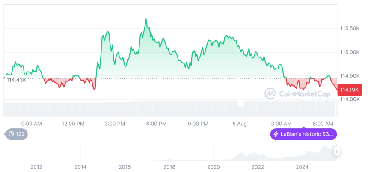Click the 6:00 PM time axis label
The height and width of the screenshot is (172, 368).
click(x=156, y=124)
